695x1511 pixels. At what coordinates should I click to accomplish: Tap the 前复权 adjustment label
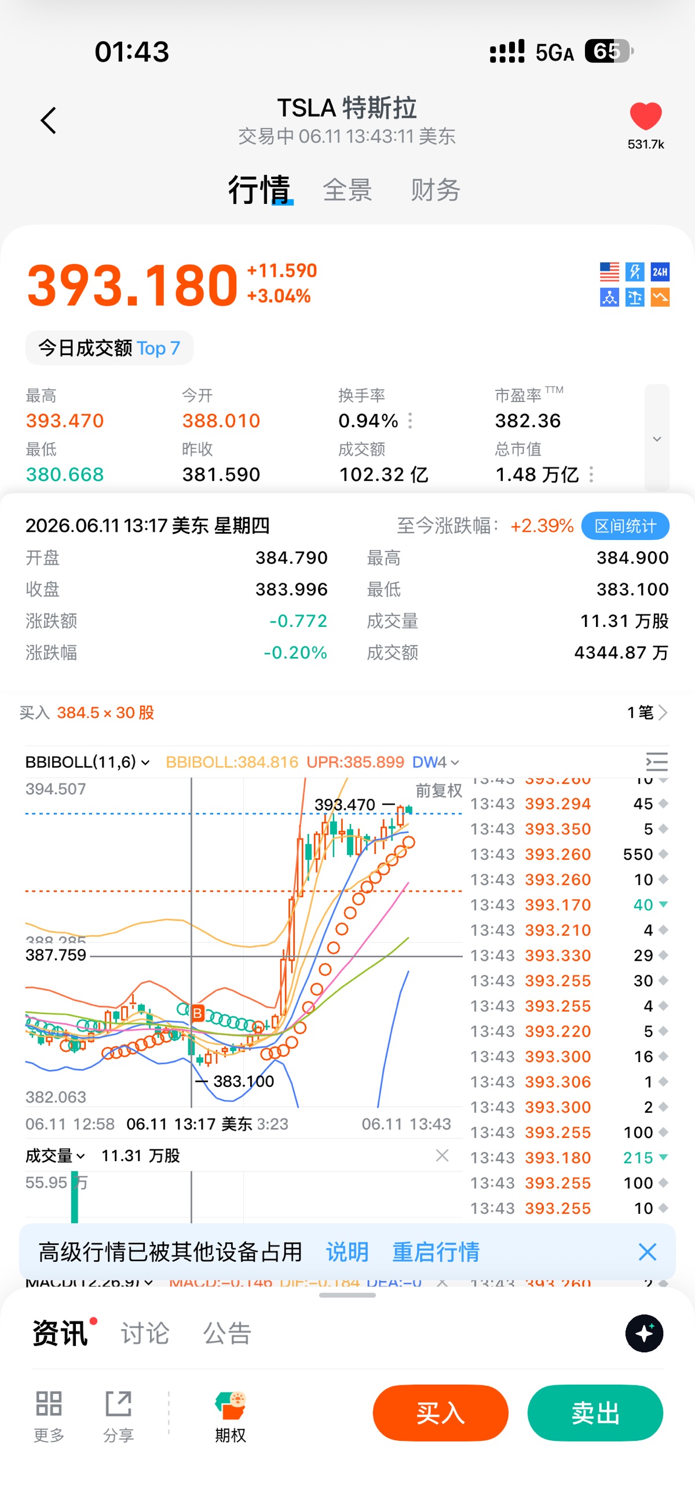pos(438,791)
